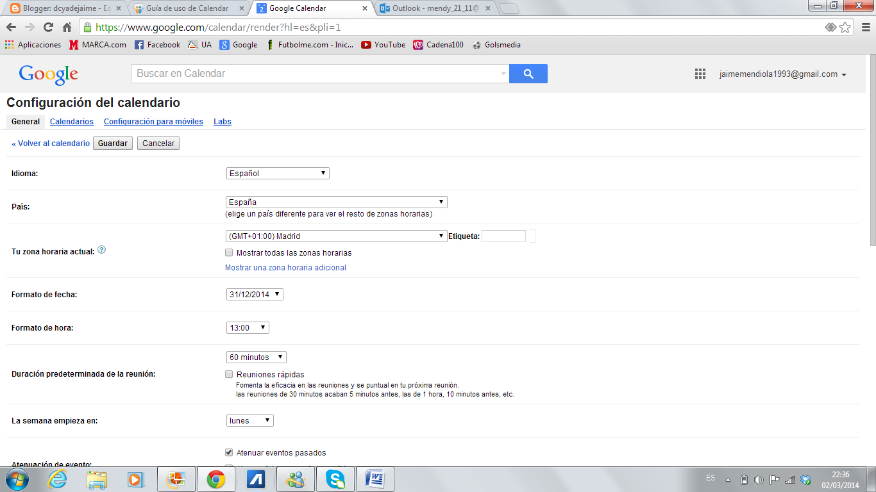This screenshot has height=492, width=876.
Task: Enable Mostrar todas las zonas horarias
Action: (229, 252)
